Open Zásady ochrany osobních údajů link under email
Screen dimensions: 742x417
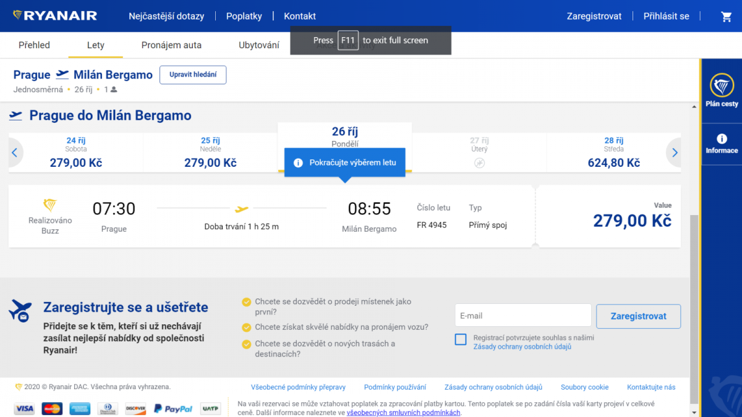tap(522, 347)
